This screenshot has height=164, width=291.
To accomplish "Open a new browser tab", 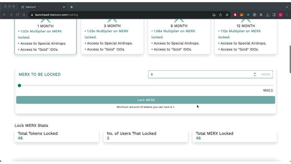I will click(72, 7).
